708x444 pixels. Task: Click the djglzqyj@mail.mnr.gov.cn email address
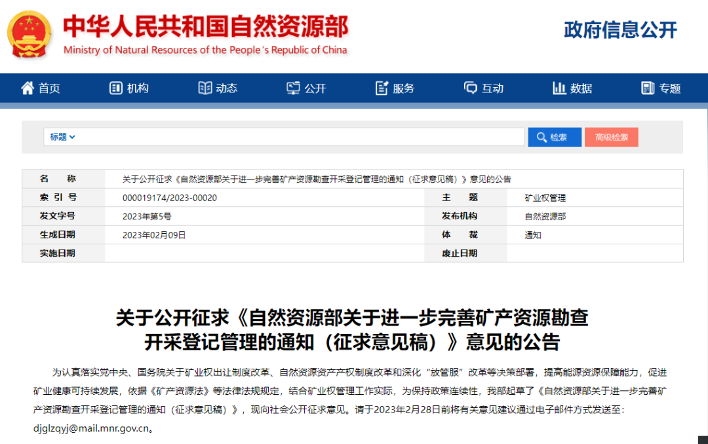[91, 429]
